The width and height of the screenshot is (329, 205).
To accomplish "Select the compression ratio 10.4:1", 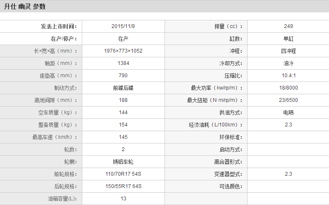I will point(288,76).
